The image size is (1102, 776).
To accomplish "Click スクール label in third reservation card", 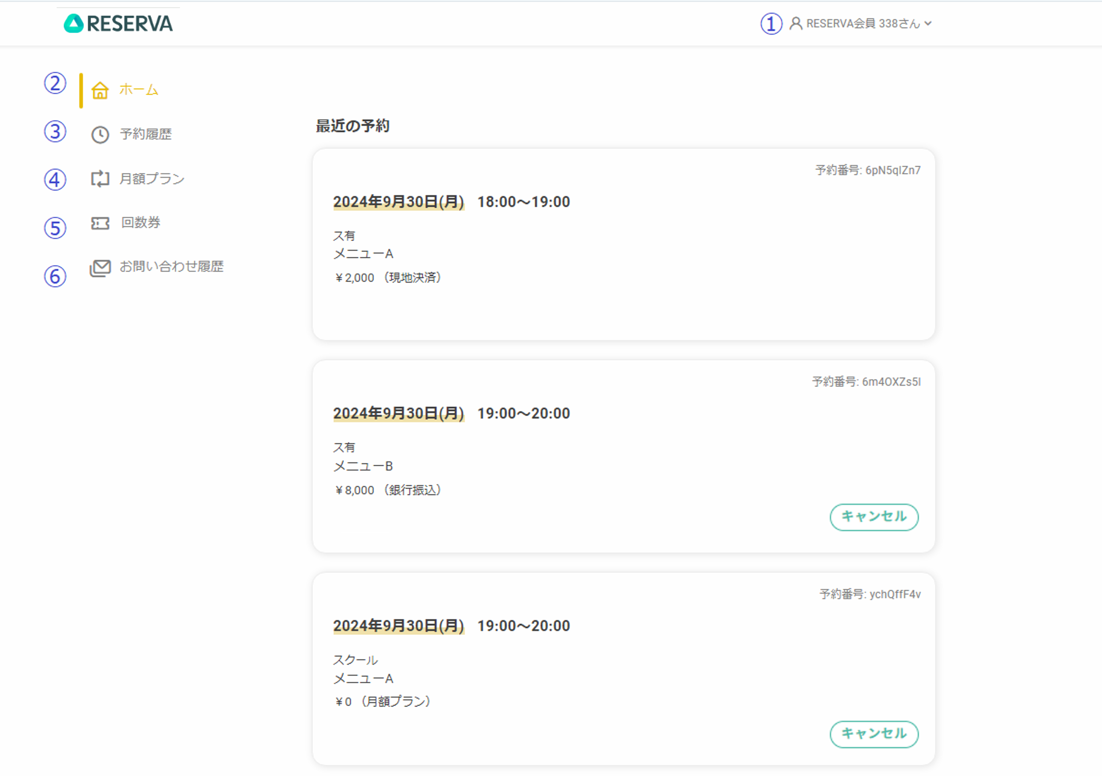I will (356, 660).
